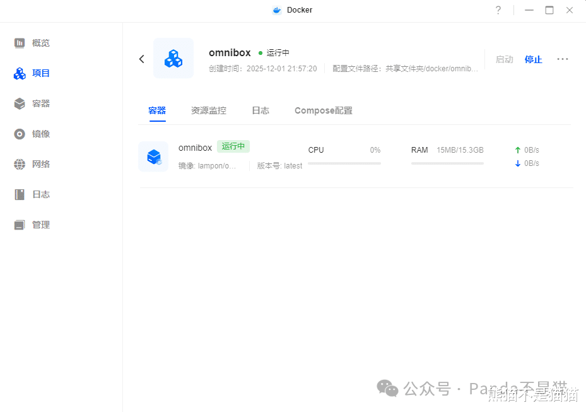586x412 pixels.
Task: Open the 概览 overview sidebar icon
Action: click(20, 43)
